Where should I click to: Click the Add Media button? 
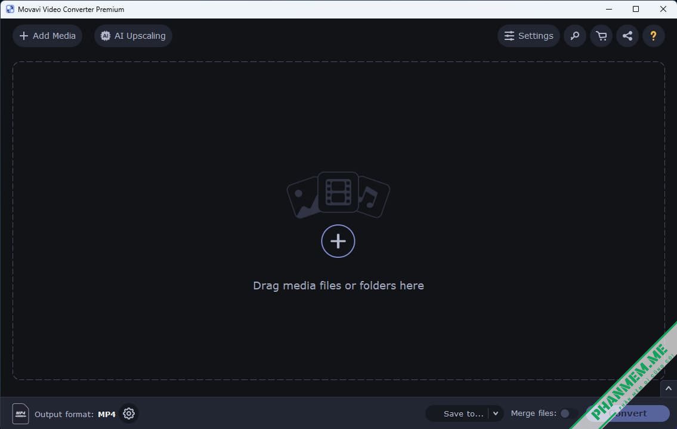click(48, 36)
